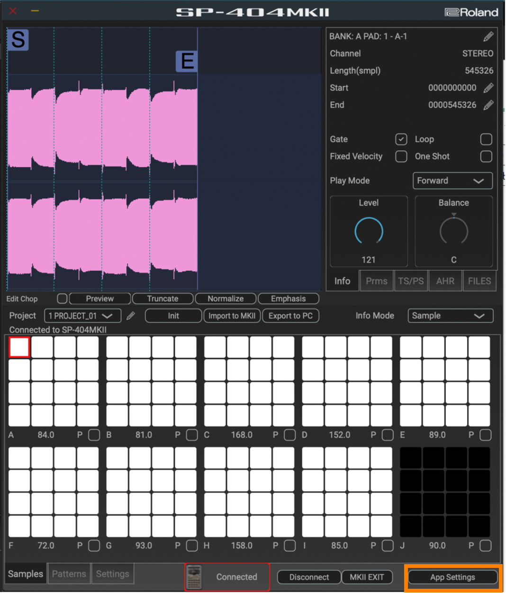Screen dimensions: 506x593
Task: Select the E end marker on waveform
Action: 187,62
